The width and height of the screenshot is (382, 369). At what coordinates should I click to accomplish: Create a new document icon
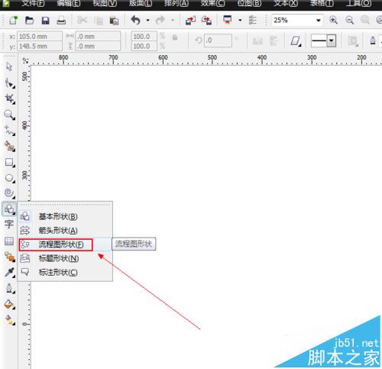pyautogui.click(x=13, y=21)
